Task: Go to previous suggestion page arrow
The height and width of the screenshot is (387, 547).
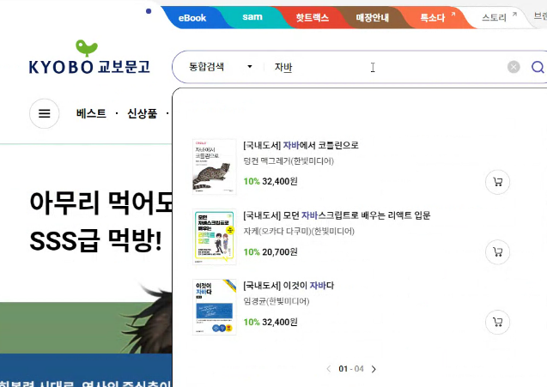Action: [328, 369]
